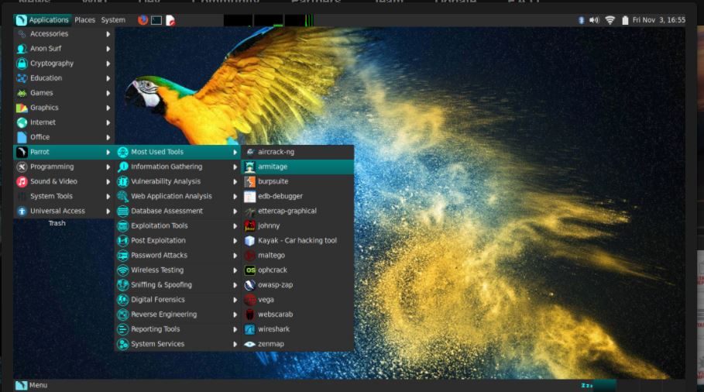Launch aircrack-ng from Most Used Tools

297,152
